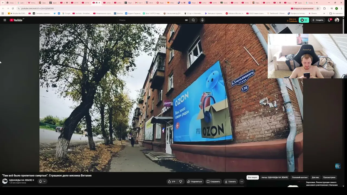The width and height of the screenshot is (347, 195).
Task: Open the tab search dropdown arrow
Action: pyautogui.click(x=2, y=3)
